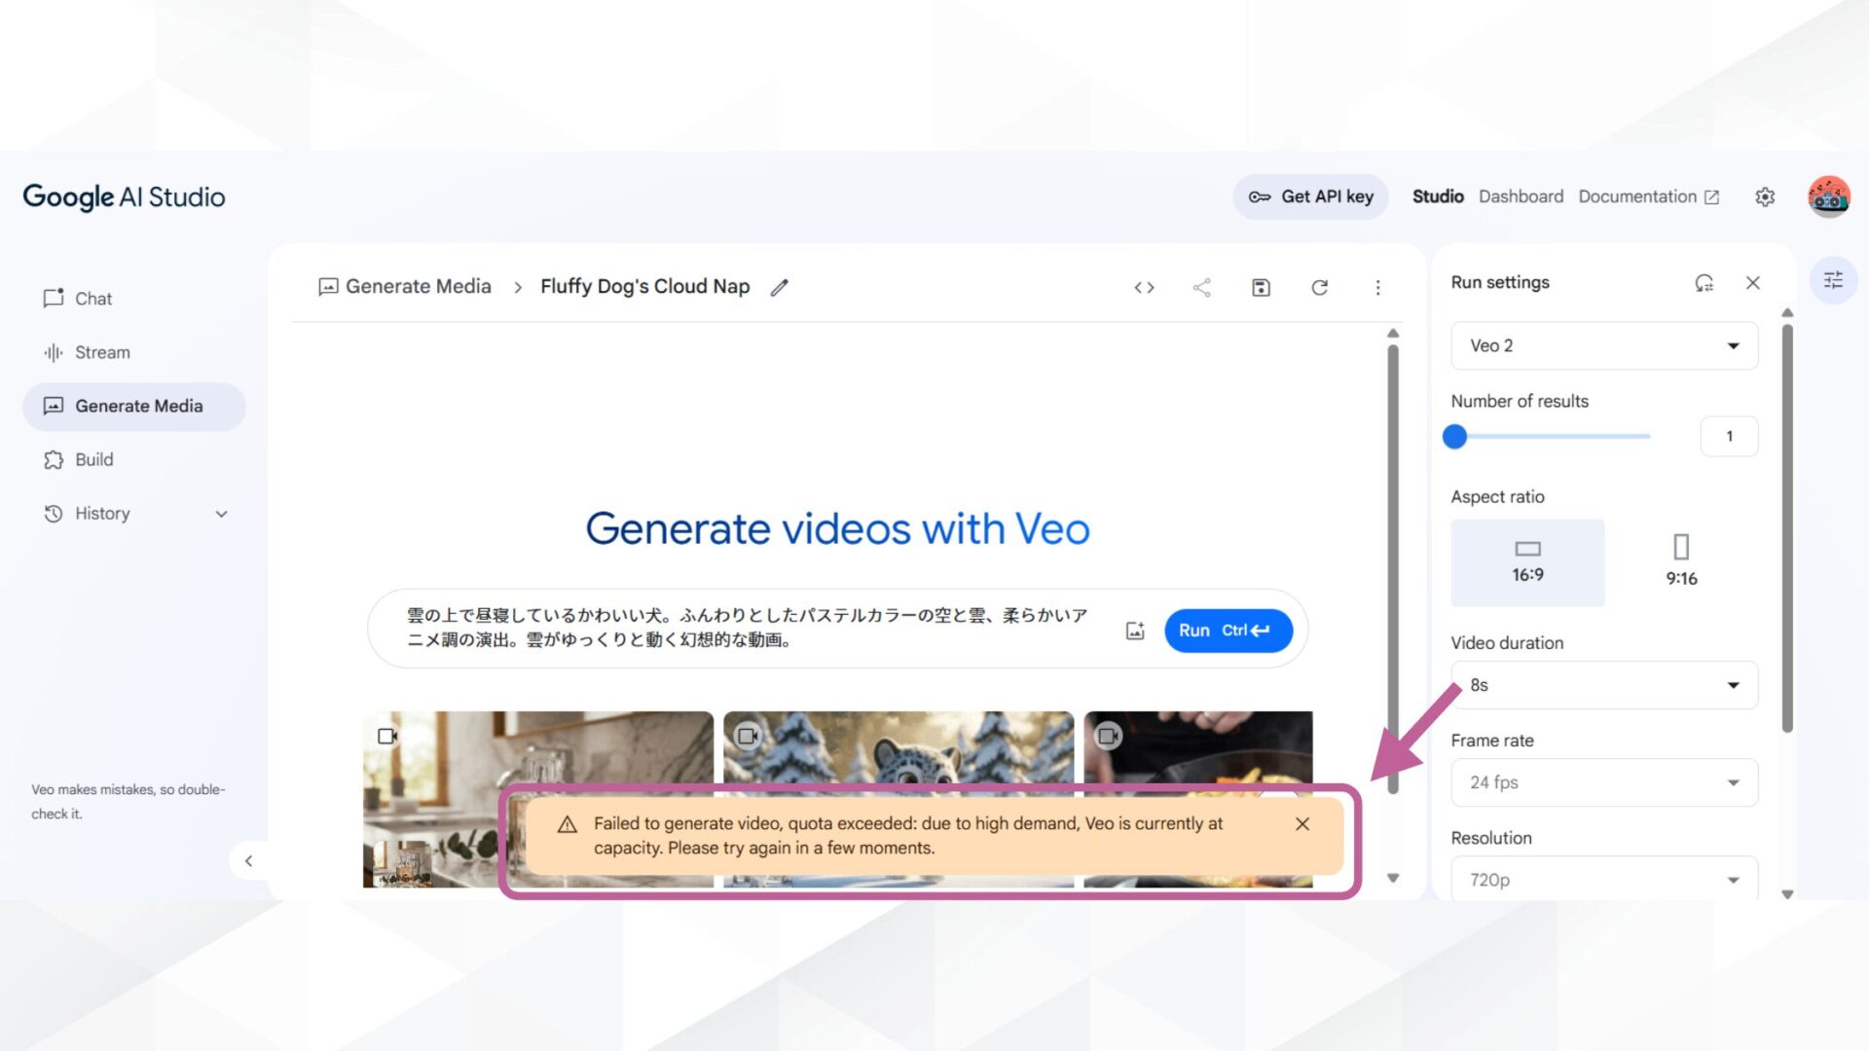The image size is (1869, 1051).
Task: Share the Fluffy Dog's Cloud Nap prompt
Action: tap(1202, 287)
